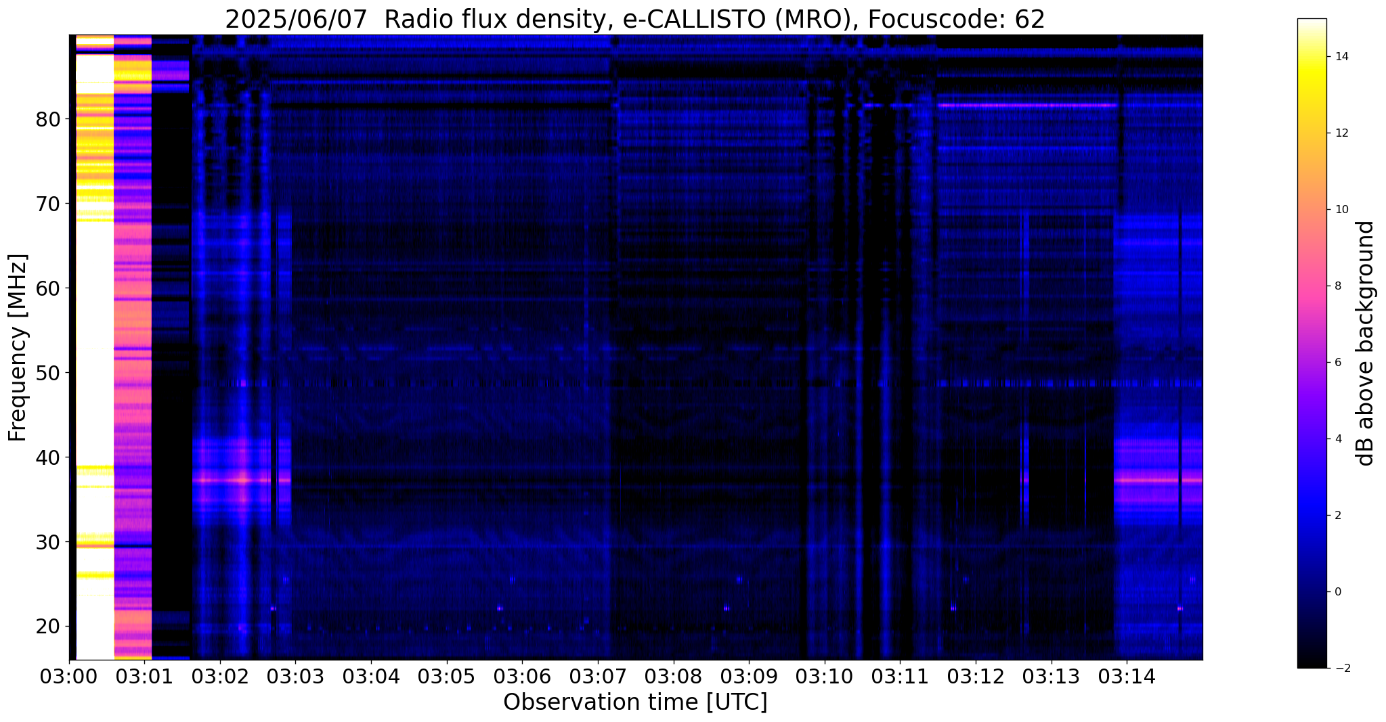Click the 03:02 time tick label
1386x722 pixels.
219,677
